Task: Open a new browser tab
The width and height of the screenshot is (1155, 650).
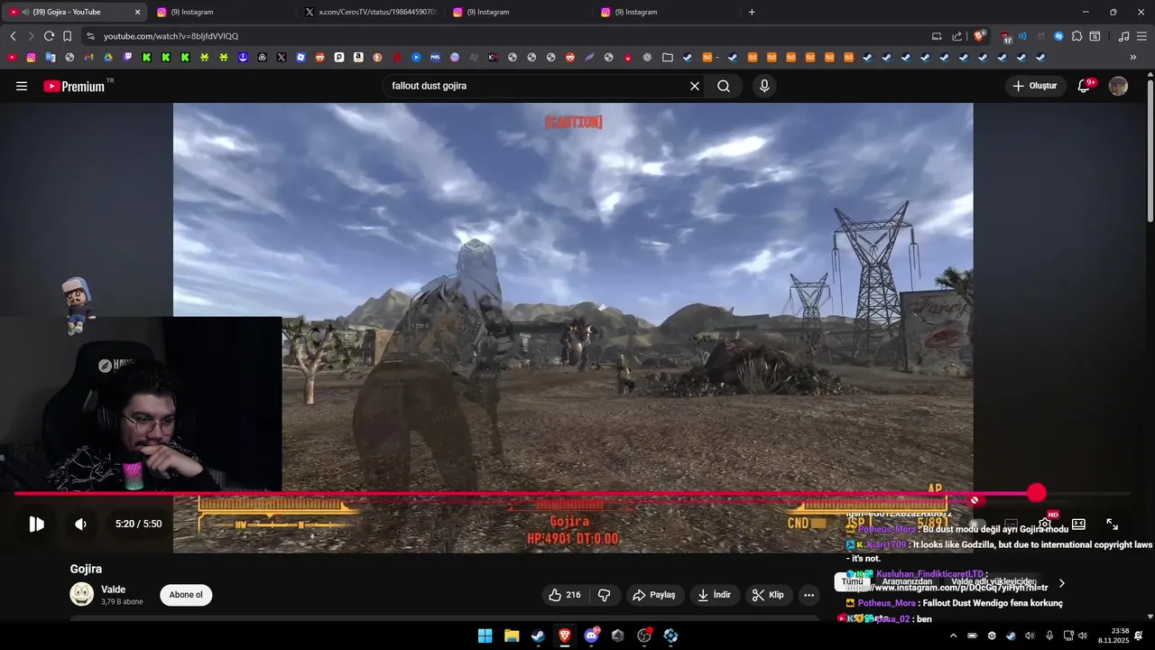Action: (752, 12)
